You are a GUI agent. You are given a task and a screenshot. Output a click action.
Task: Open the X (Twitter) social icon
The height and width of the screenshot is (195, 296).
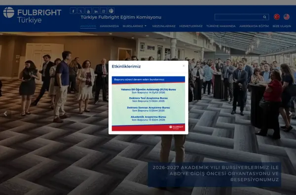click(x=81, y=11)
